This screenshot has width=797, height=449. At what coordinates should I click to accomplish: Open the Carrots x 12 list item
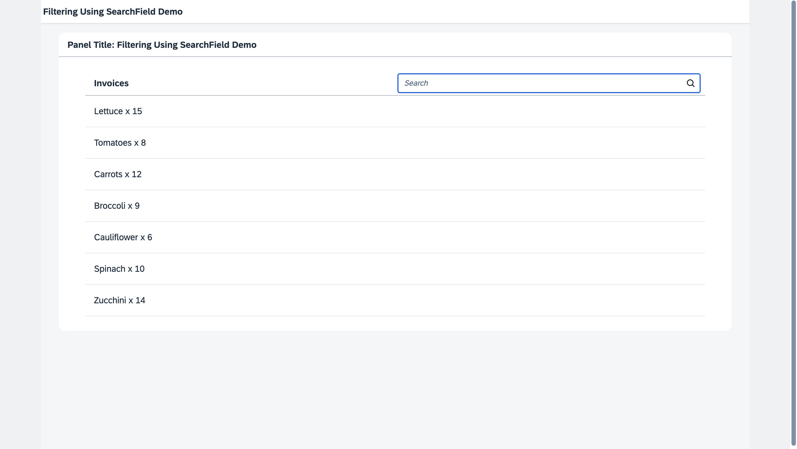click(x=118, y=174)
